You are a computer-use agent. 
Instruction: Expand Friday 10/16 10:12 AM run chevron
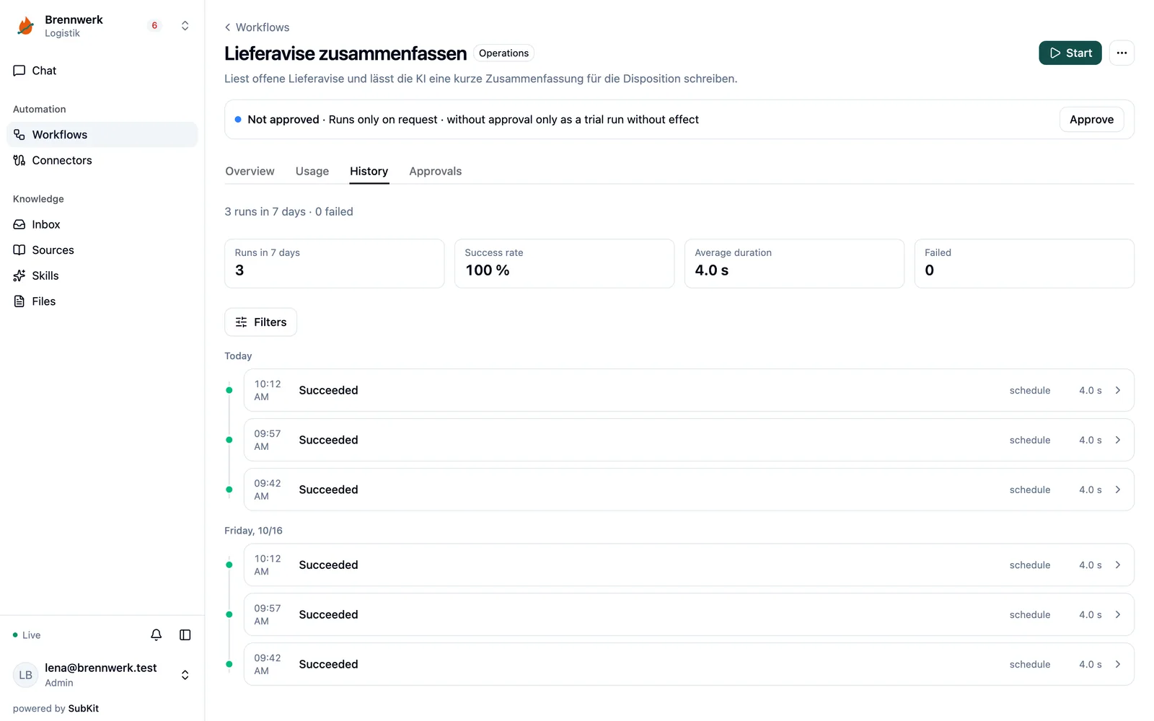1118,565
